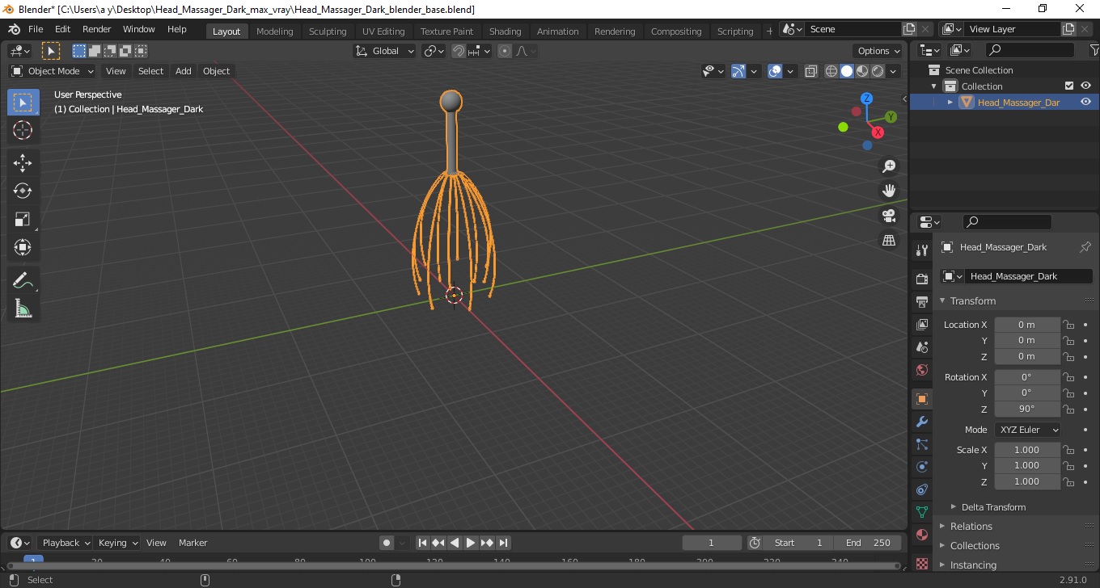Image resolution: width=1100 pixels, height=588 pixels.
Task: Open the World properties tab
Action: (921, 370)
